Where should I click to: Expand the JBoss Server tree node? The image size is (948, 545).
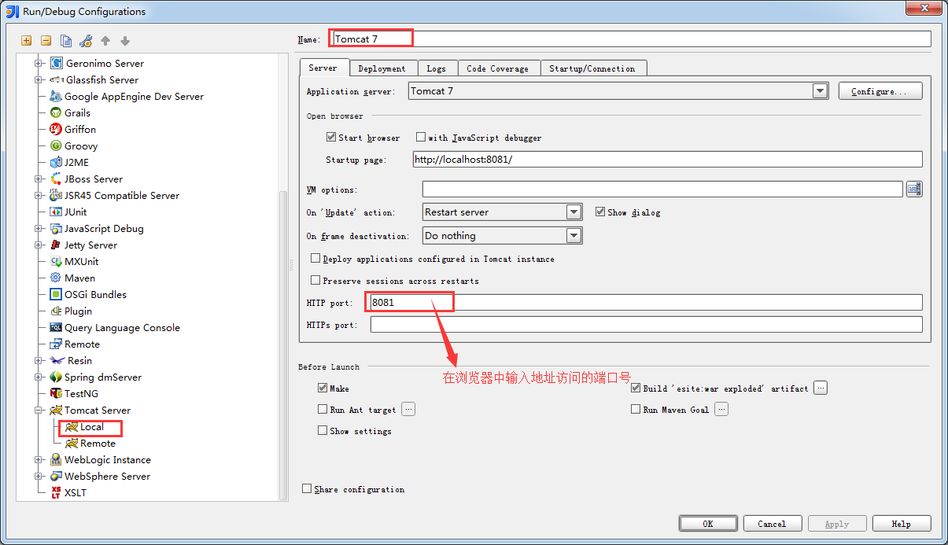38,179
